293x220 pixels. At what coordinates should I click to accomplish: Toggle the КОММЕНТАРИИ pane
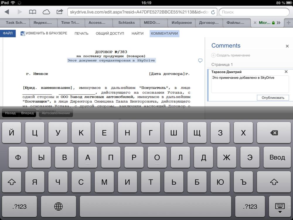164,33
